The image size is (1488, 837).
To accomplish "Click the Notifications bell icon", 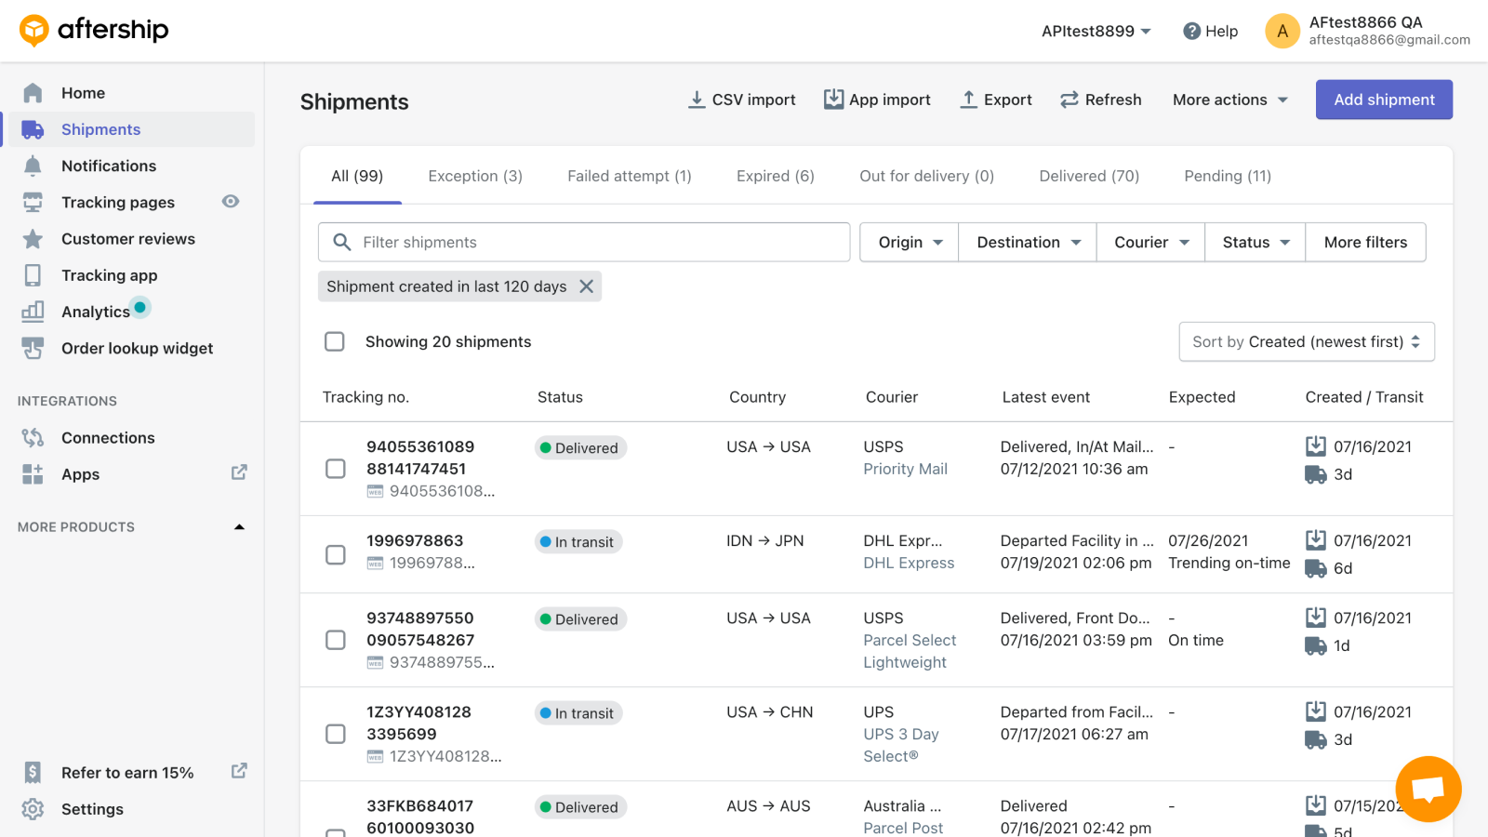I will pos(33,166).
